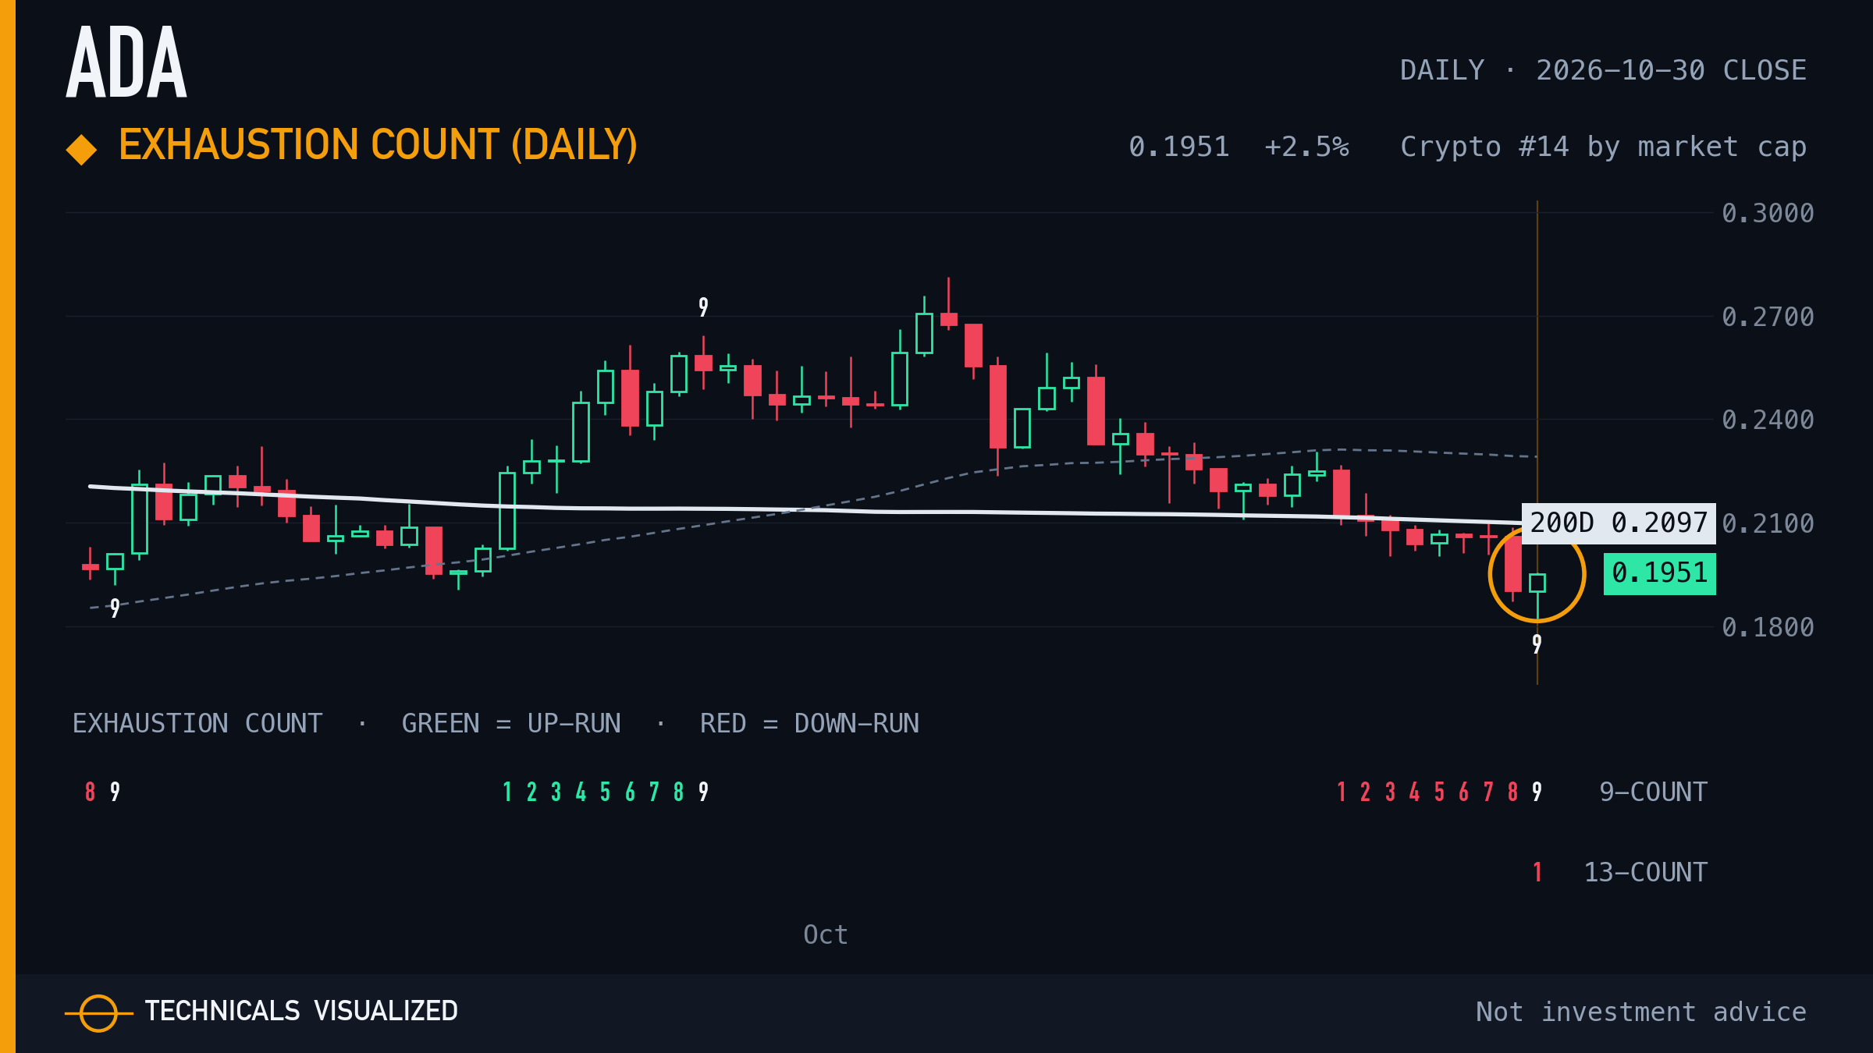1873x1053 pixels.
Task: Click the green 5 in the up-run count
Action: pyautogui.click(x=605, y=792)
